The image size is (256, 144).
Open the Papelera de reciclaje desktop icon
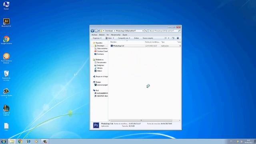click(x=6, y=76)
